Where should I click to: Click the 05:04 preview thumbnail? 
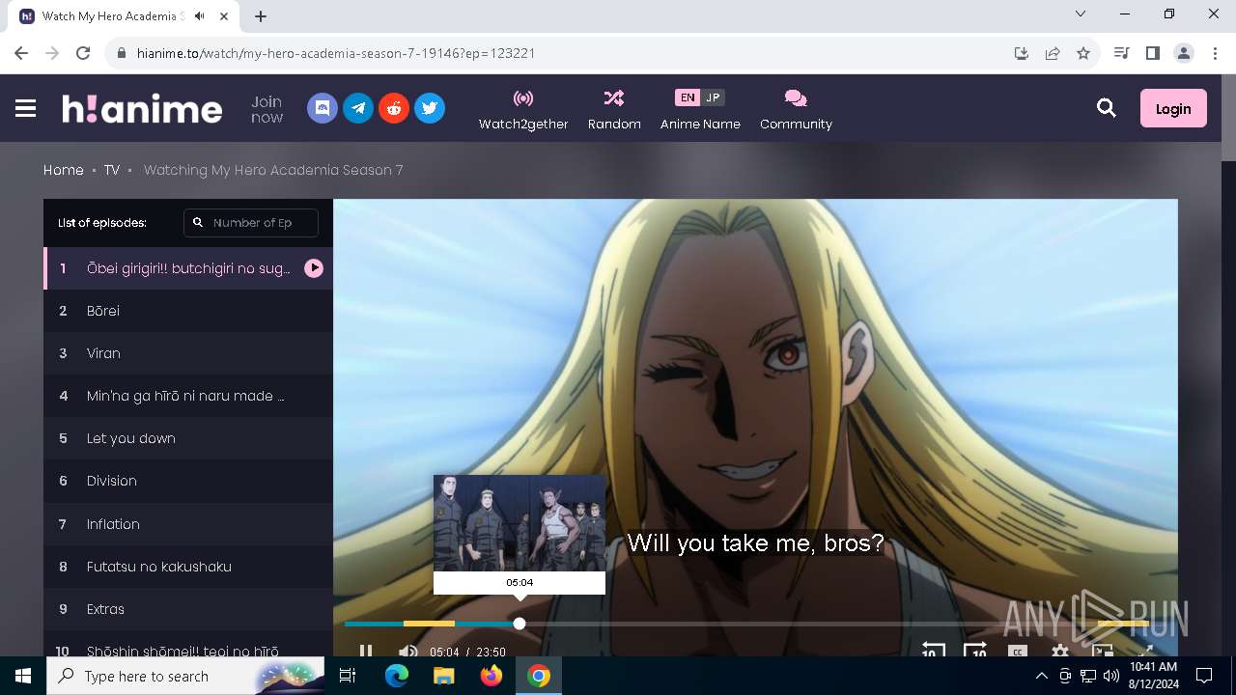tap(520, 523)
